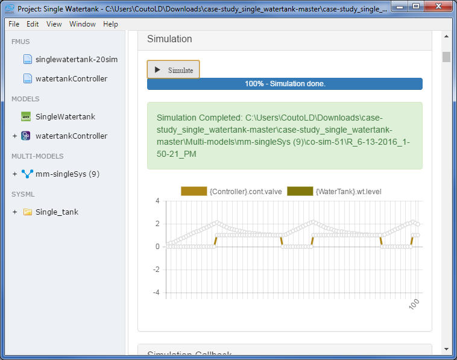Click the SYSML section header
Image resolution: width=457 pixels, height=360 pixels.
click(23, 194)
